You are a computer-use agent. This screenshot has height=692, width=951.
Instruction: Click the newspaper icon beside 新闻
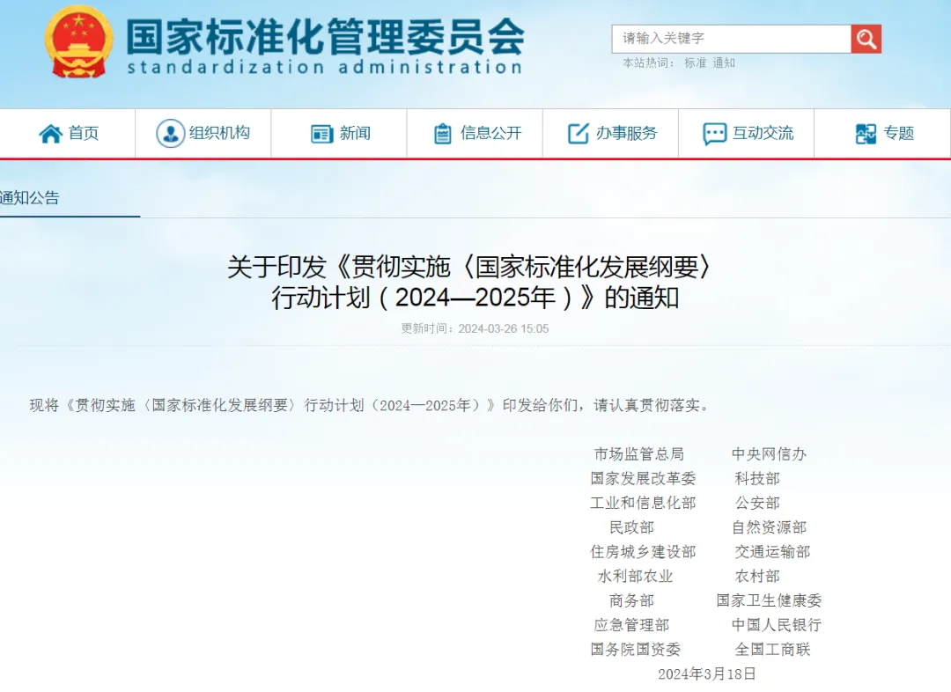click(x=322, y=134)
